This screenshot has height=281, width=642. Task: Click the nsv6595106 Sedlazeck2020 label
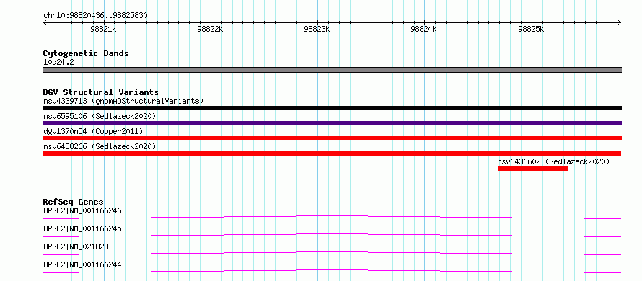coord(100,116)
